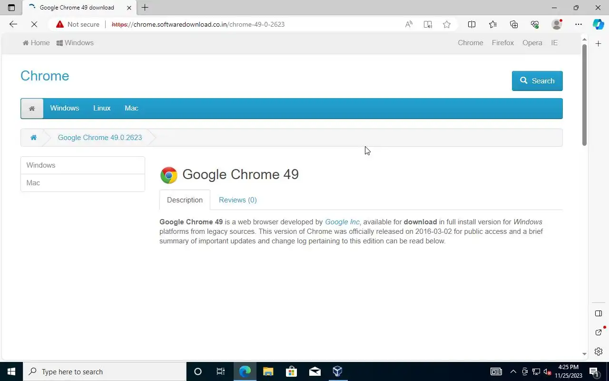
Task: Click the Windows link in top navigation
Action: pyautogui.click(x=75, y=43)
